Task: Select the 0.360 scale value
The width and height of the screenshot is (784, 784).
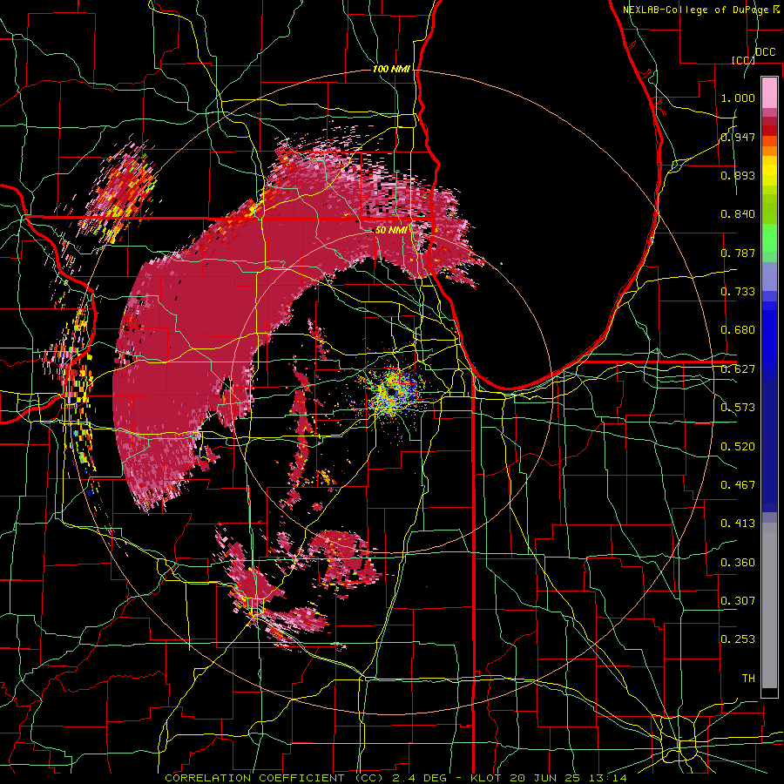Action: pos(738,563)
